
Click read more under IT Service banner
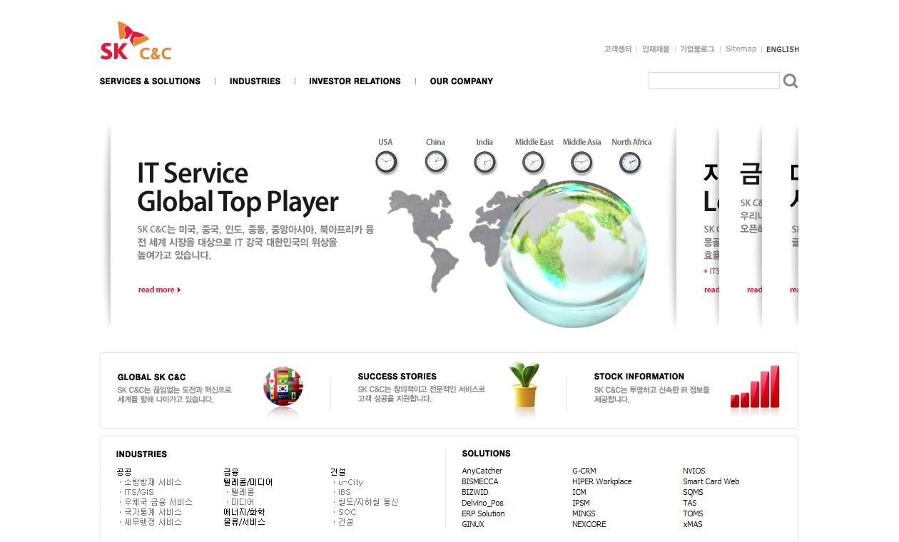159,290
